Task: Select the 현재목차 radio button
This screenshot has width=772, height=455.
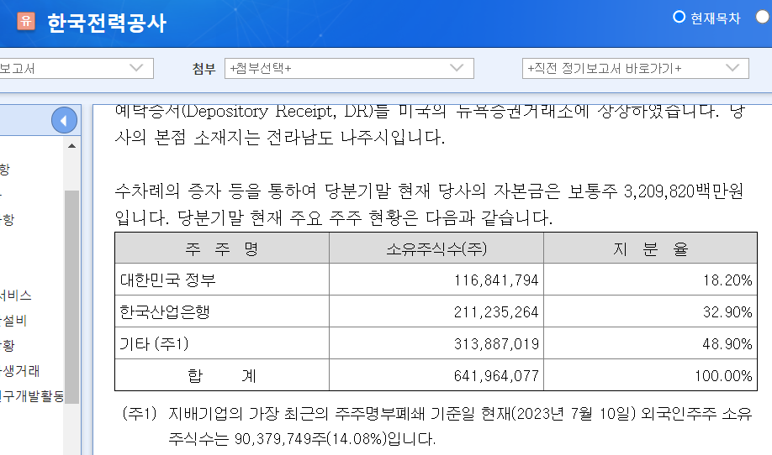Action: pyautogui.click(x=679, y=17)
